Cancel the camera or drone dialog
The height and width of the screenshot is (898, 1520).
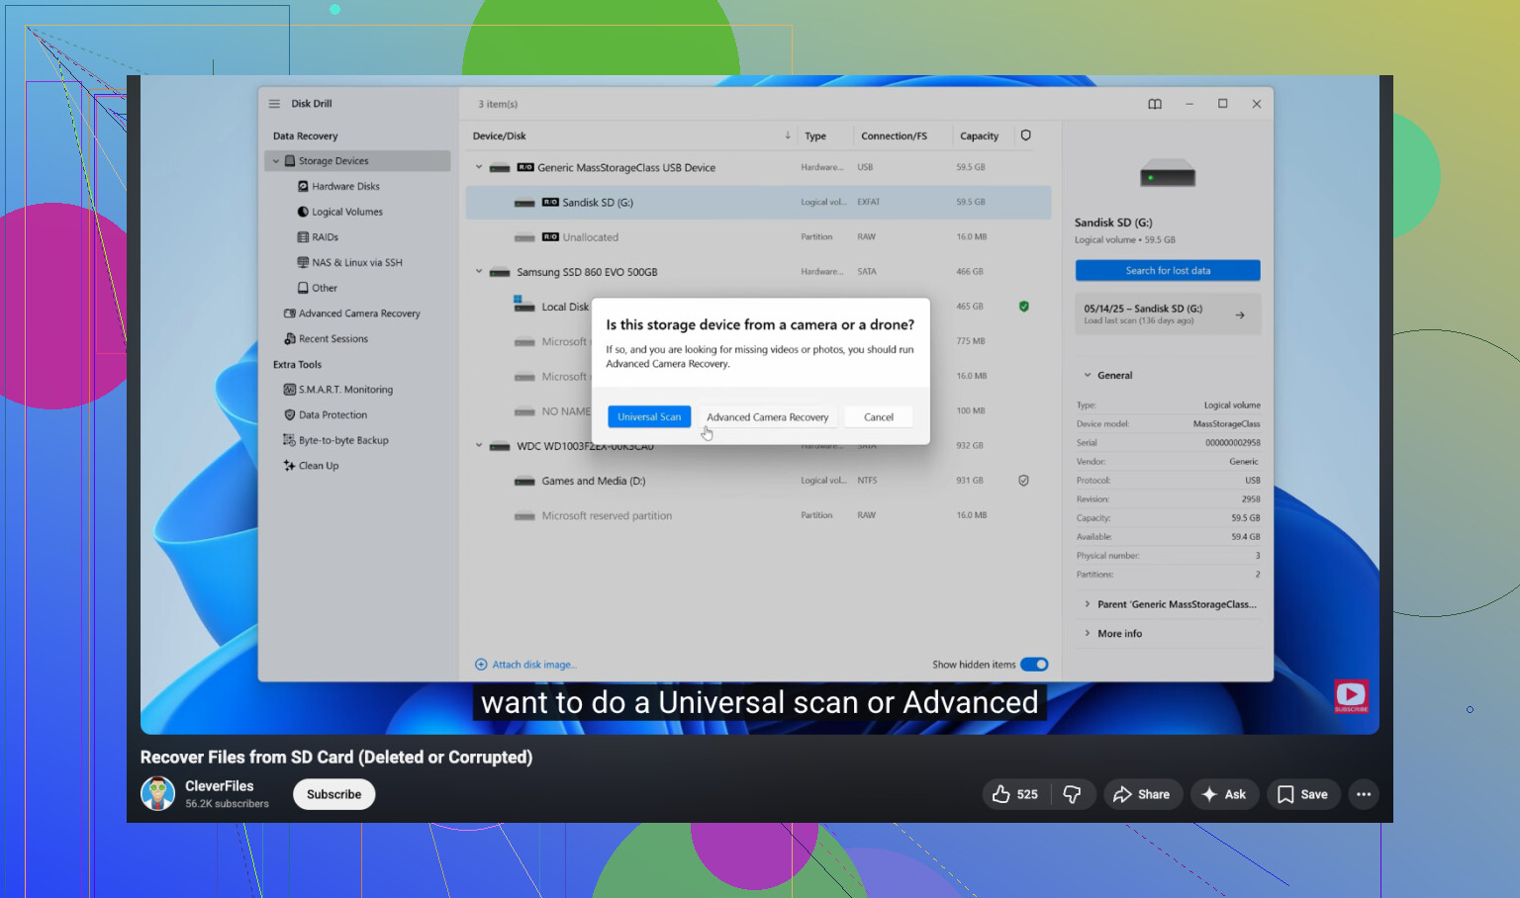pos(879,417)
